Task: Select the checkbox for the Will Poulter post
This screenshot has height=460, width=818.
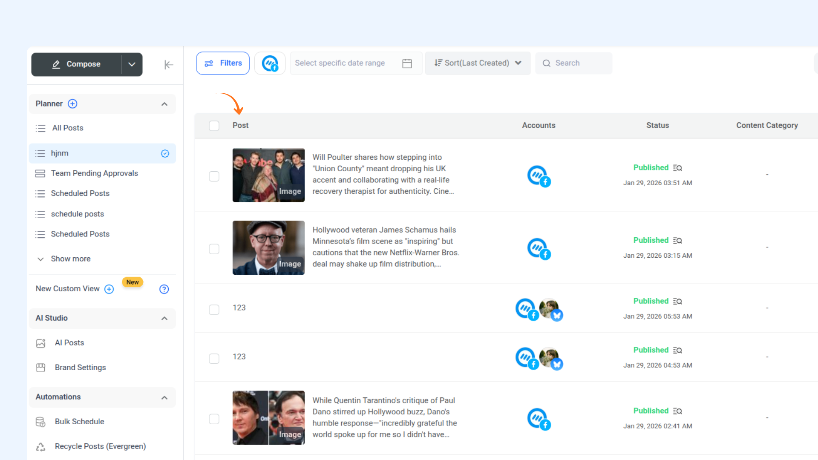Action: click(x=214, y=176)
